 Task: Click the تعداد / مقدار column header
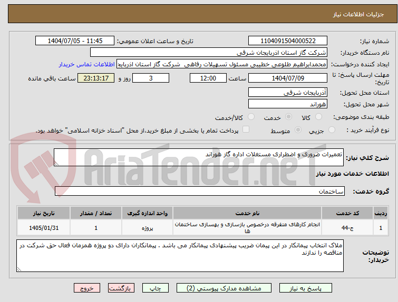pos(96,213)
